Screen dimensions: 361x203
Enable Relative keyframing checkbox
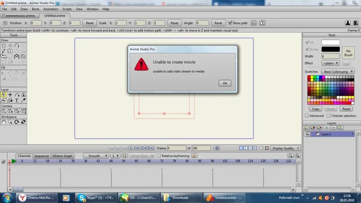point(159,156)
